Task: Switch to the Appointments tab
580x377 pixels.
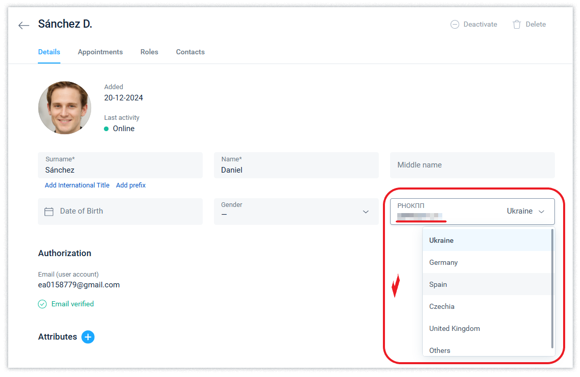Action: [x=100, y=52]
